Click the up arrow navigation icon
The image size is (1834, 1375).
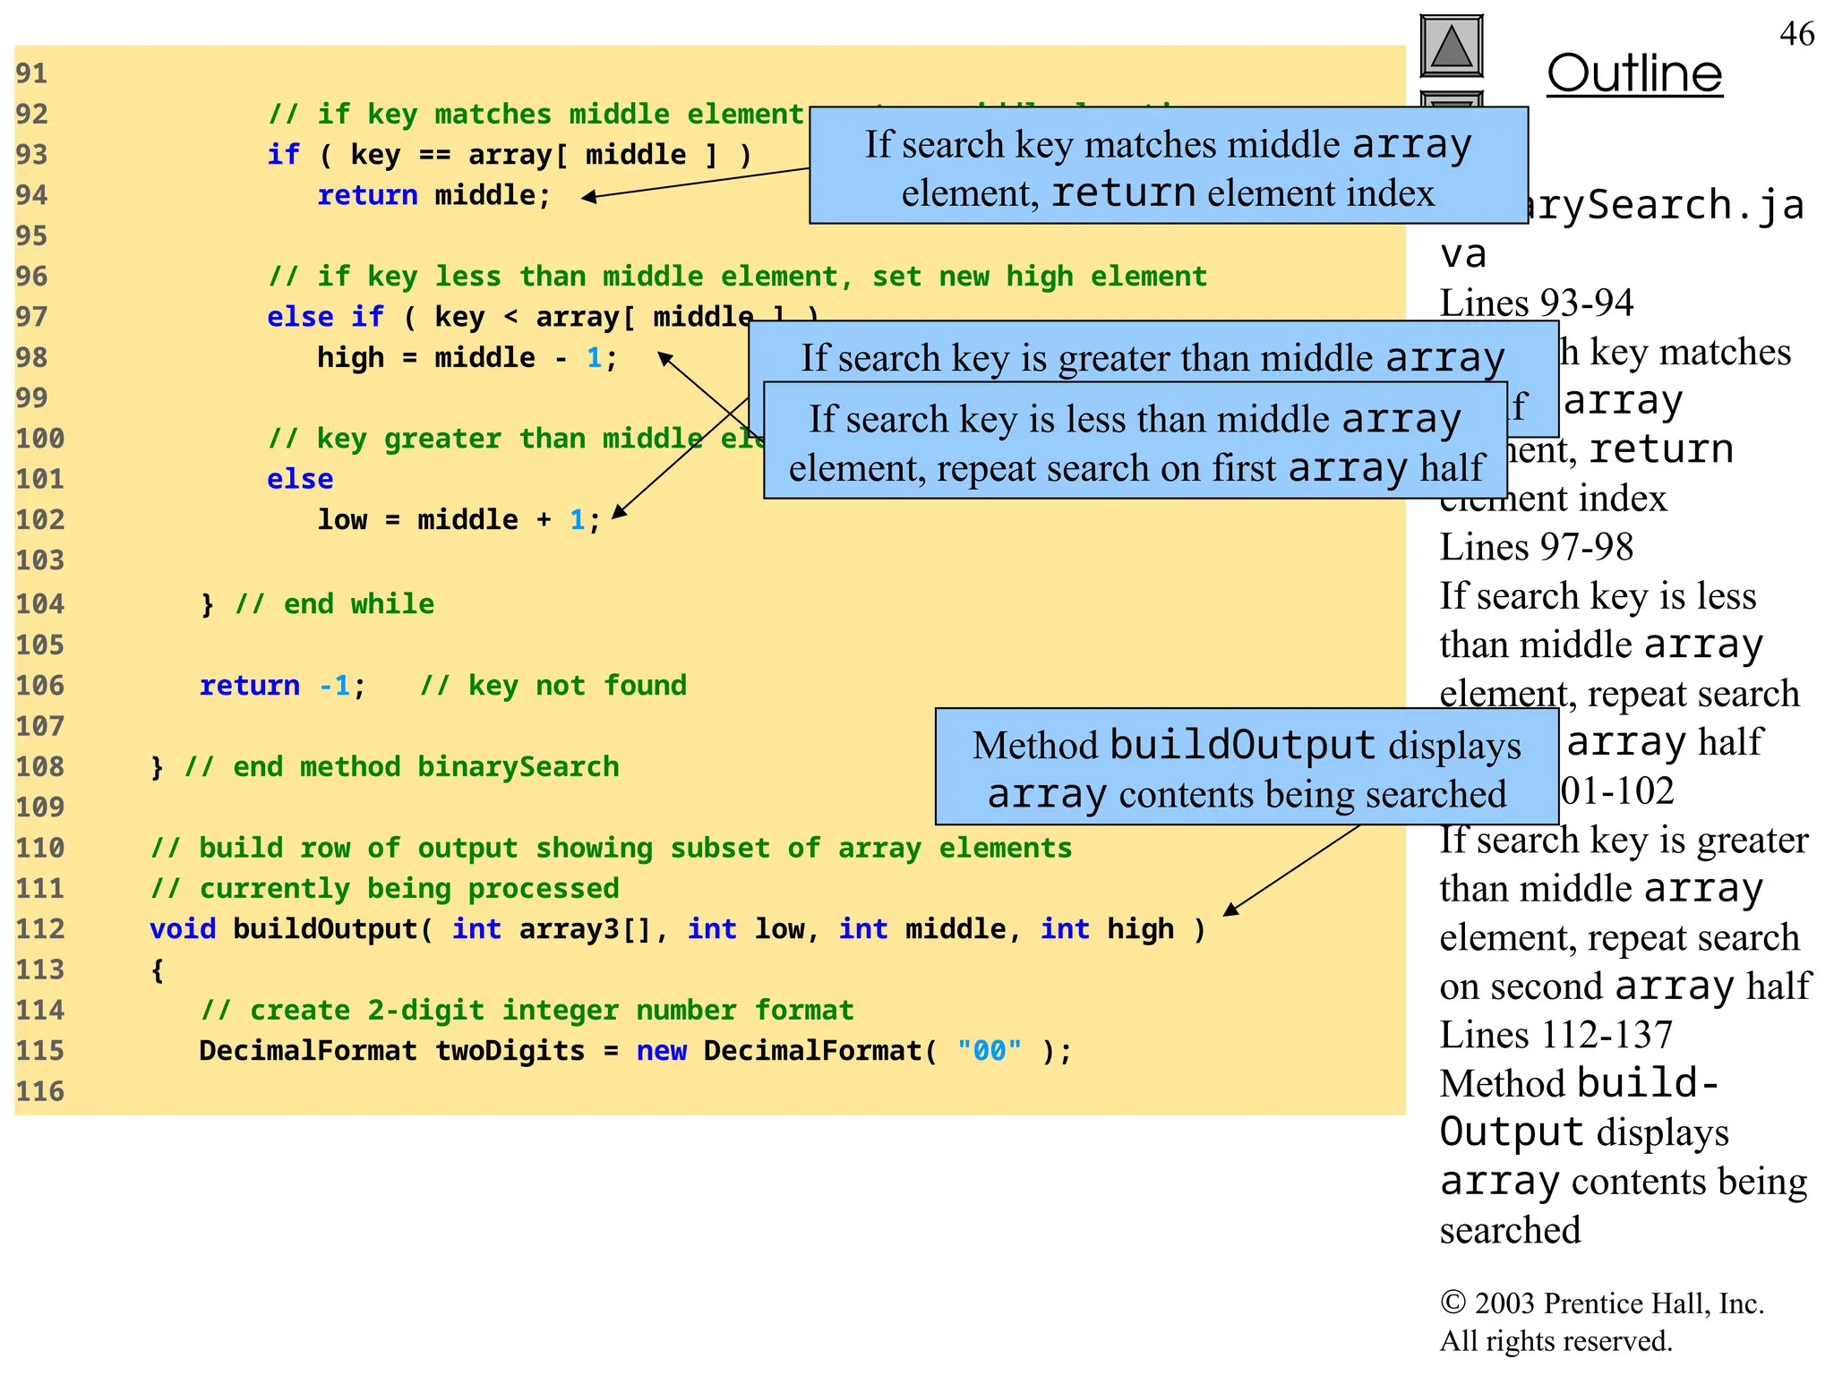point(1452,46)
